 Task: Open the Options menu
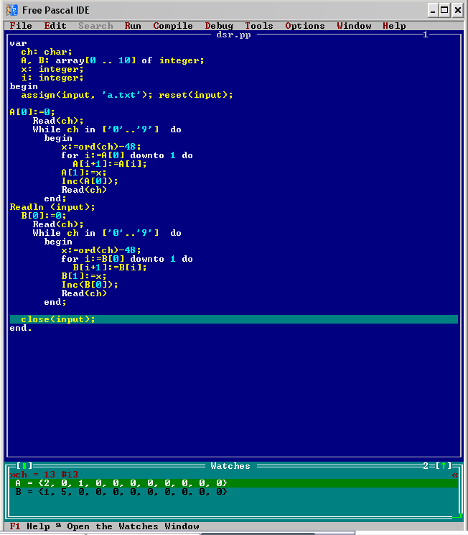(x=305, y=26)
